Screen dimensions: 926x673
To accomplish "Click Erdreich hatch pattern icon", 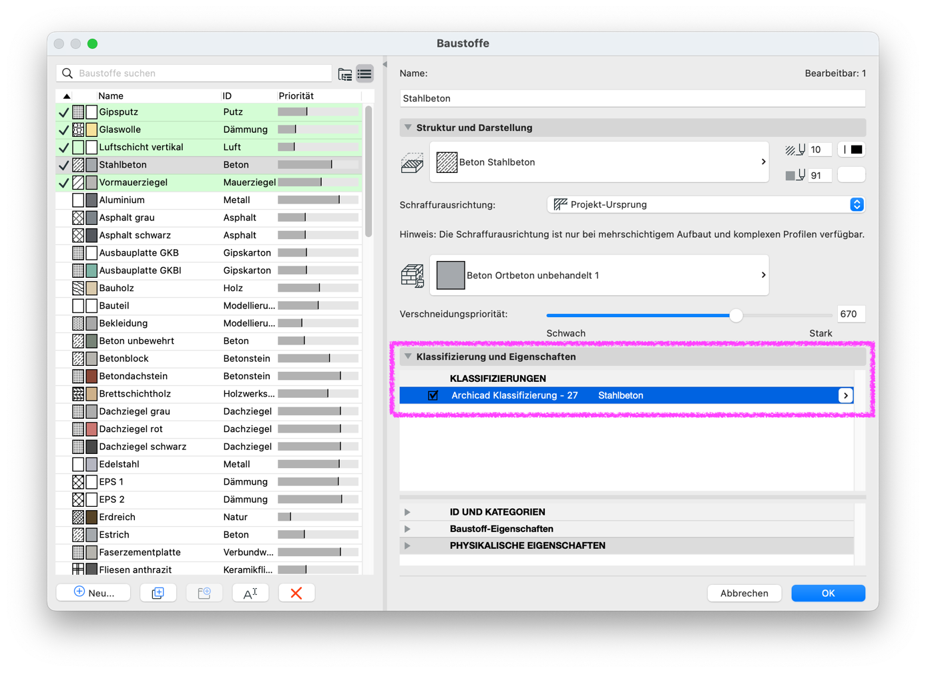I will pos(78,517).
